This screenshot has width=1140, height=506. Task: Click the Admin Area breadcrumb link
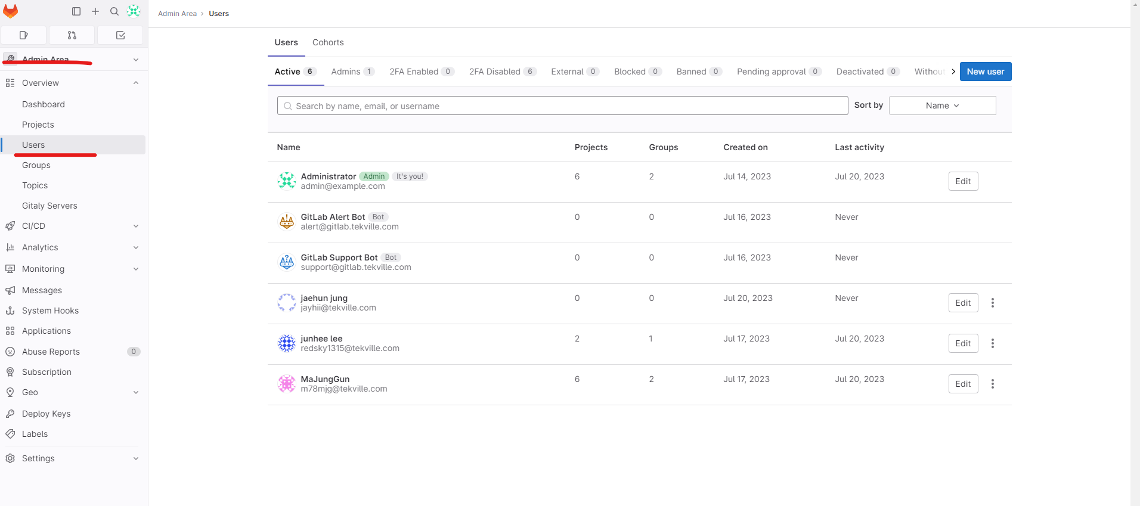point(177,14)
